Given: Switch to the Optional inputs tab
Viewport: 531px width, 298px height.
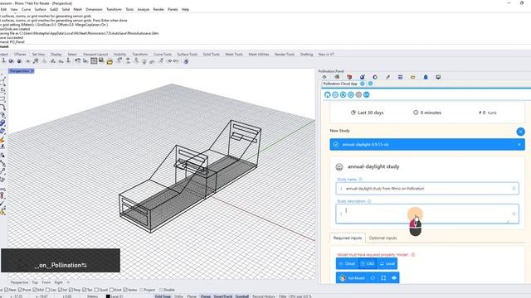Looking at the screenshot, I should click(x=383, y=238).
